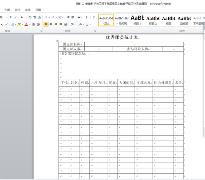Click the character border icon
This screenshot has height=180, width=205.
pyautogui.click(x=40, y=17)
